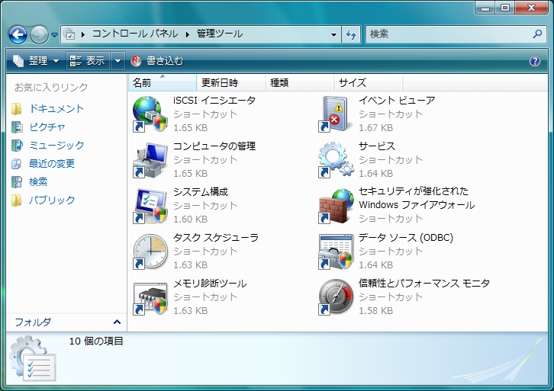This screenshot has width=554, height=391.
Task: Click the back navigation arrow
Action: tap(18, 34)
